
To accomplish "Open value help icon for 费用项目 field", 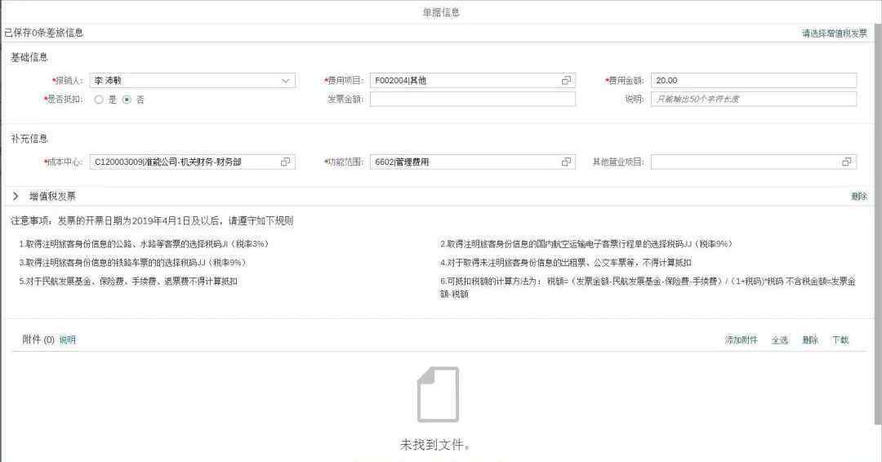I will pyautogui.click(x=566, y=81).
